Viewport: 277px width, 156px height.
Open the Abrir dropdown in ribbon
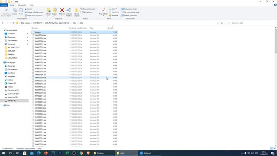click(113, 9)
